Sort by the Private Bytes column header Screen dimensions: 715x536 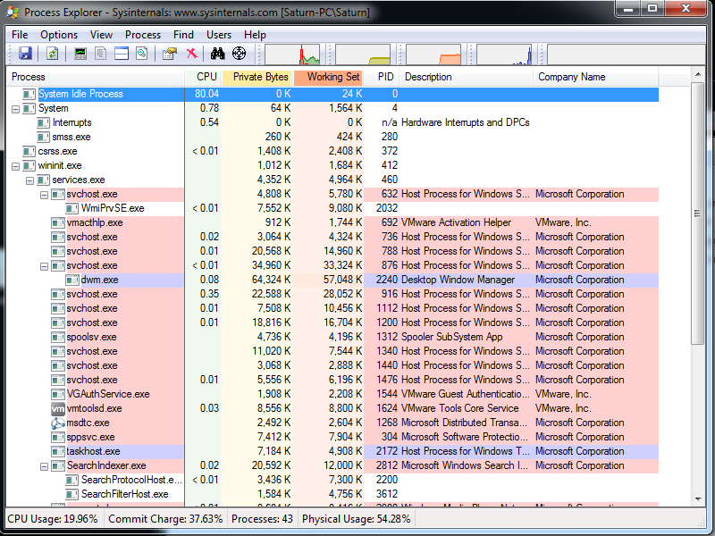pyautogui.click(x=257, y=77)
